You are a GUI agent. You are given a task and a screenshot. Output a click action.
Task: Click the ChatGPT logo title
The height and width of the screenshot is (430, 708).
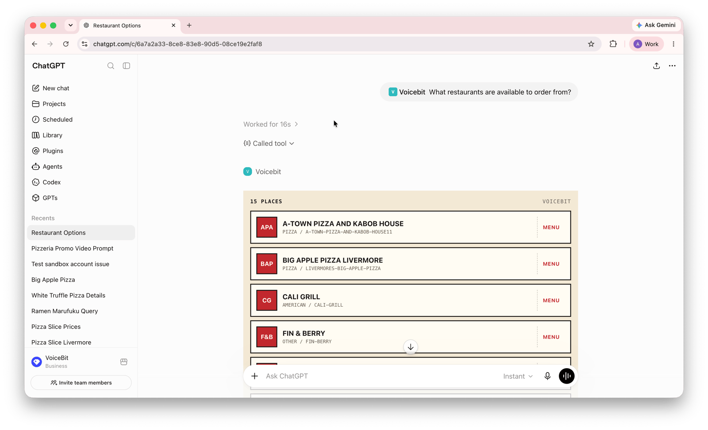(x=49, y=66)
